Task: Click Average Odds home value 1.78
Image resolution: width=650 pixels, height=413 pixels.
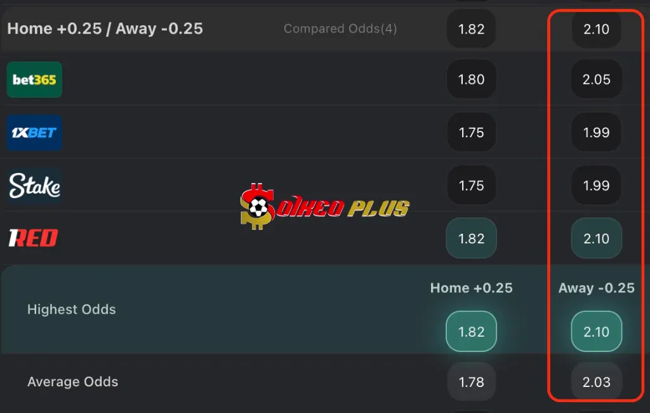Action: pyautogui.click(x=471, y=382)
